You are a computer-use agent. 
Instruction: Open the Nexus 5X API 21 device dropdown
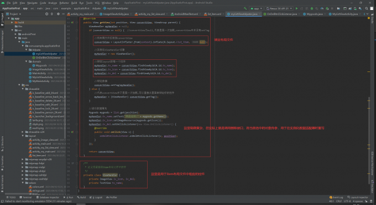[x=279, y=8]
